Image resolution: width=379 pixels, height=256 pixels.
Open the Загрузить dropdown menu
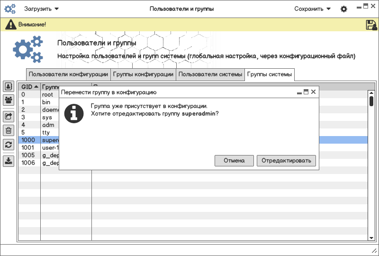(x=41, y=9)
